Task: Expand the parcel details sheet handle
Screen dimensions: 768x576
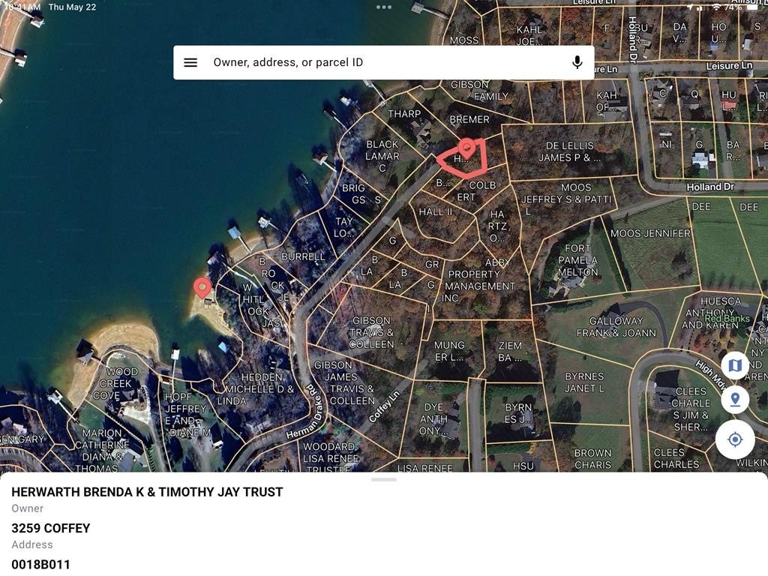Action: click(x=384, y=479)
